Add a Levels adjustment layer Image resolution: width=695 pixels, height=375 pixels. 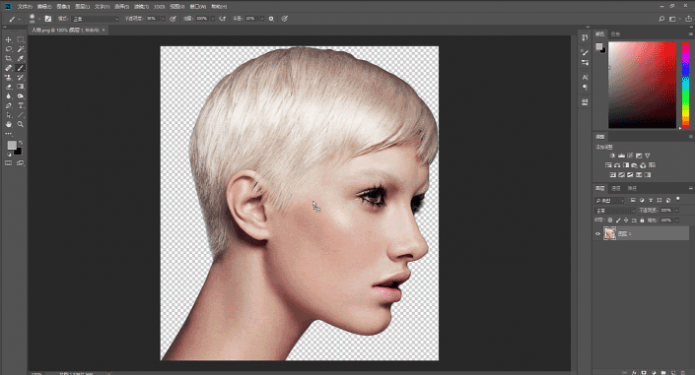621,156
